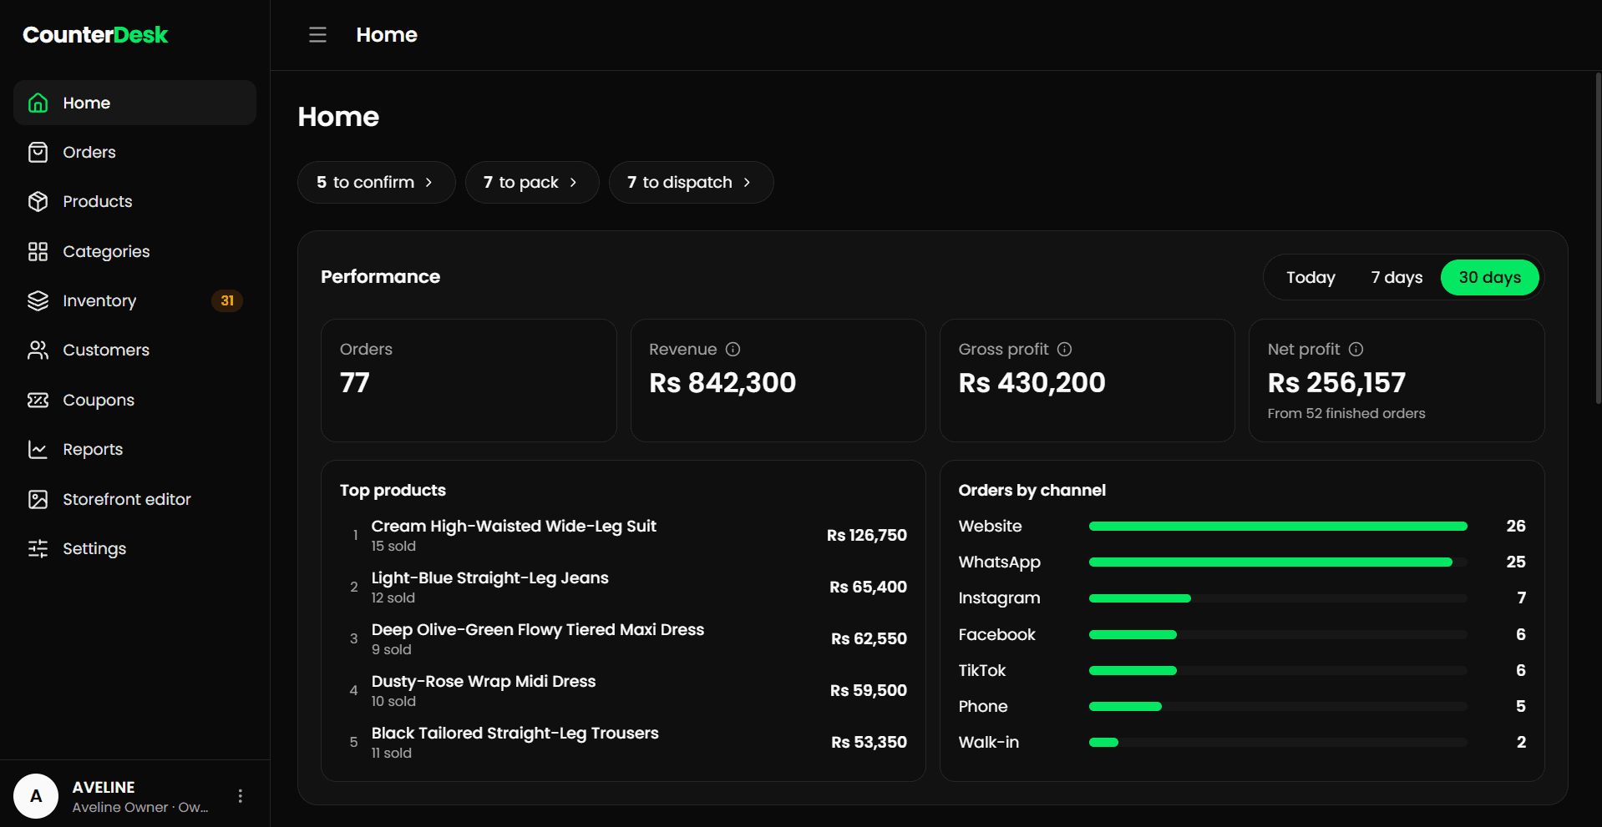Select the 30 days range

tap(1489, 277)
